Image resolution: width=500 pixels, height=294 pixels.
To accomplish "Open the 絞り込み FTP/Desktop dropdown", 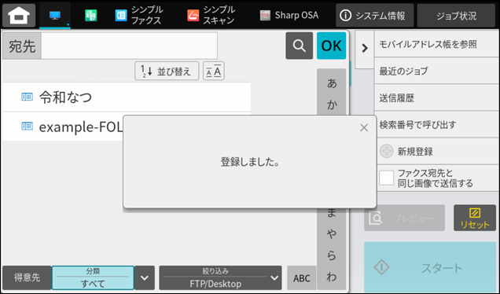I will 220,277.
